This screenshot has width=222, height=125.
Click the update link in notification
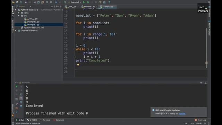pyautogui.click(x=182, y=114)
